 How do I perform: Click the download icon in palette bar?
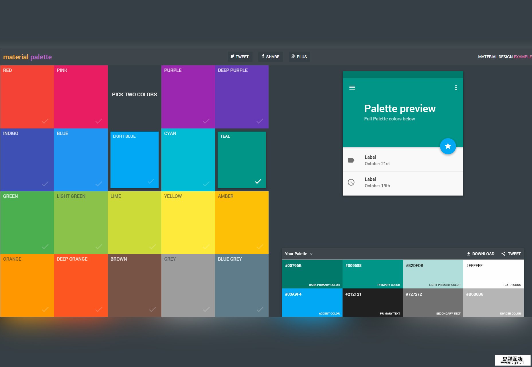pos(468,253)
